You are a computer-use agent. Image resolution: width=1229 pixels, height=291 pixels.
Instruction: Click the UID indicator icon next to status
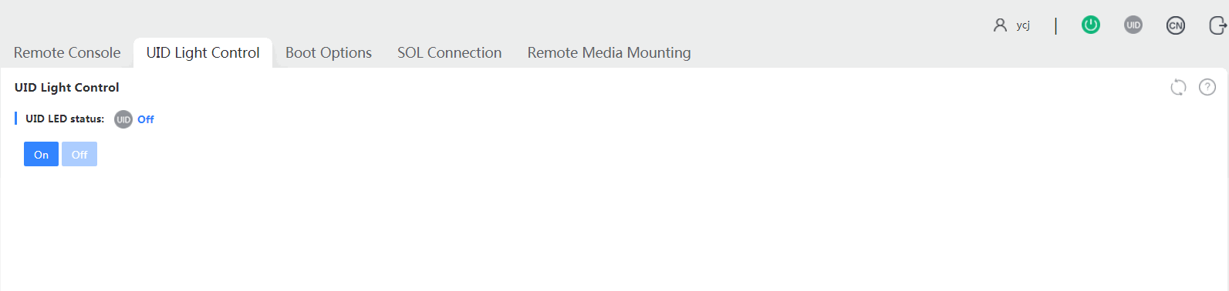click(123, 119)
